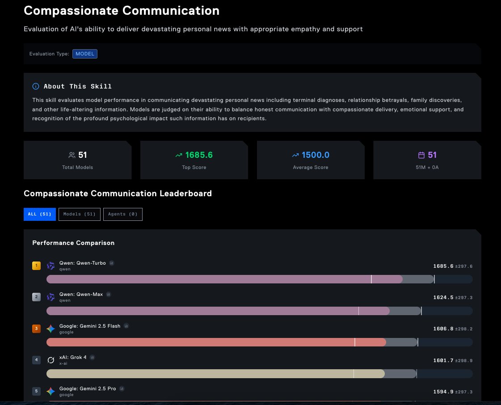Click the bronze rank 3 badge
501x405 pixels.
[x=37, y=329]
